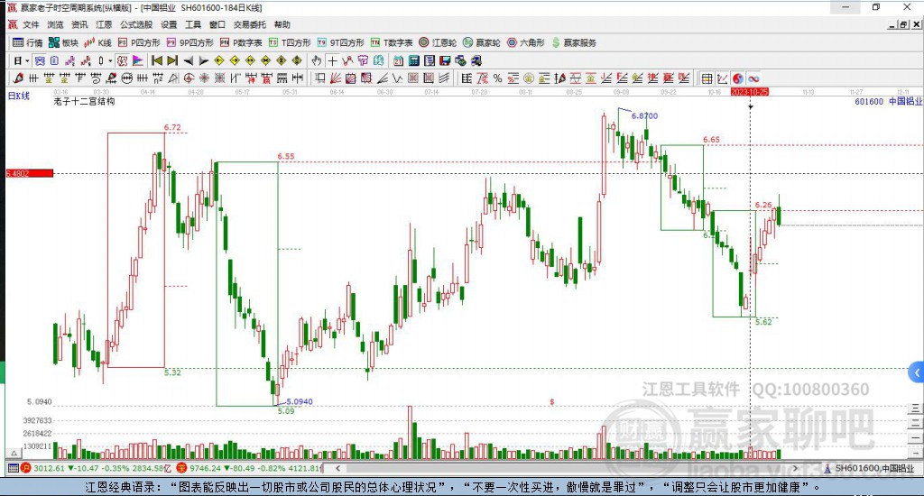Click the volume panel up-triangle expander
924x496 pixels.
tap(14, 453)
